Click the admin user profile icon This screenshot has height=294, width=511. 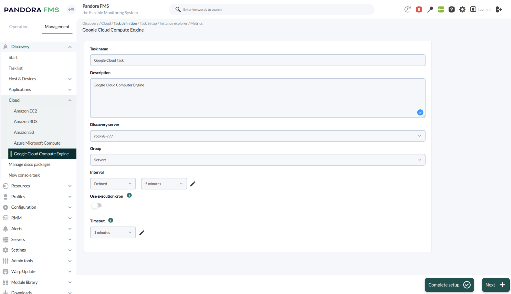[473, 9]
